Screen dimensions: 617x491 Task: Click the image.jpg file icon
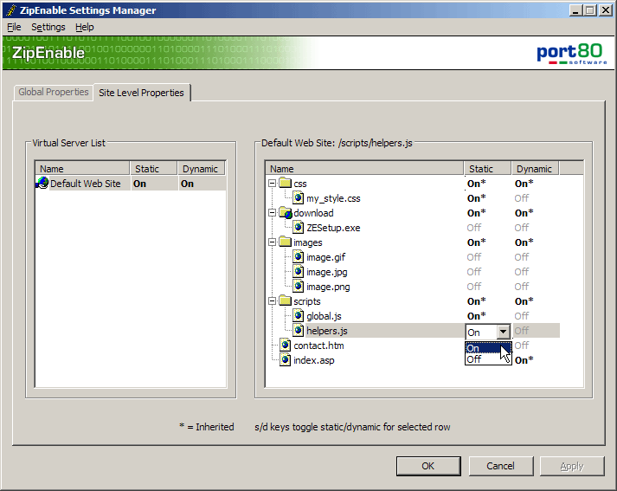(299, 271)
